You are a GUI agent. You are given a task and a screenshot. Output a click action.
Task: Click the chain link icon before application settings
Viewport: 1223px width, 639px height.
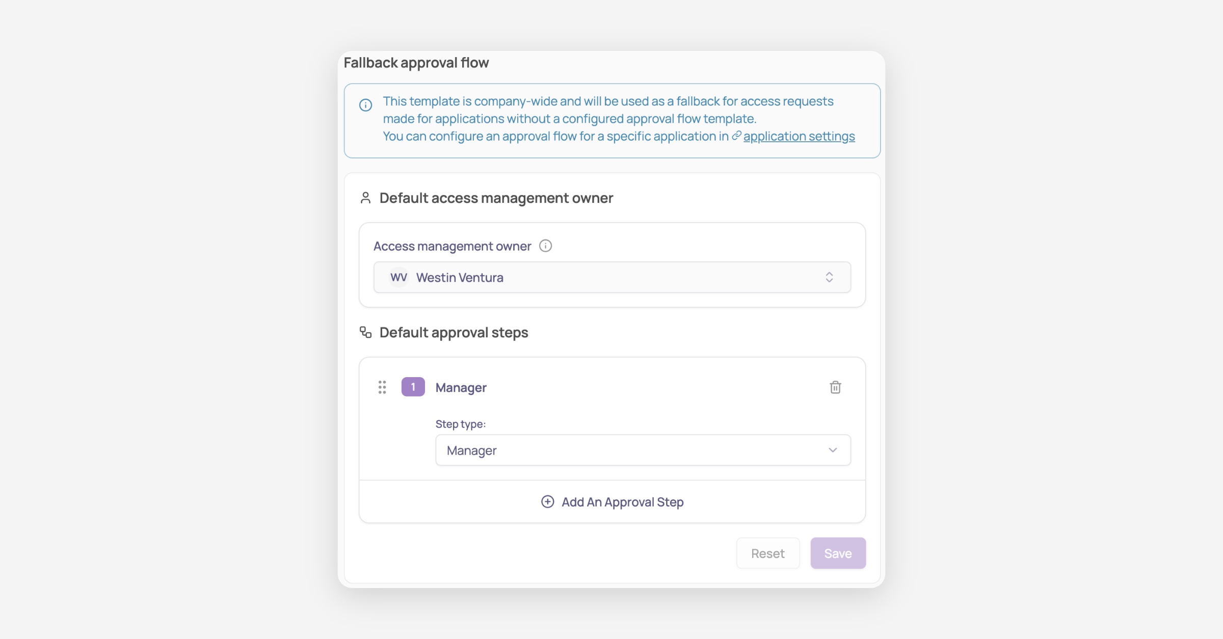point(736,136)
